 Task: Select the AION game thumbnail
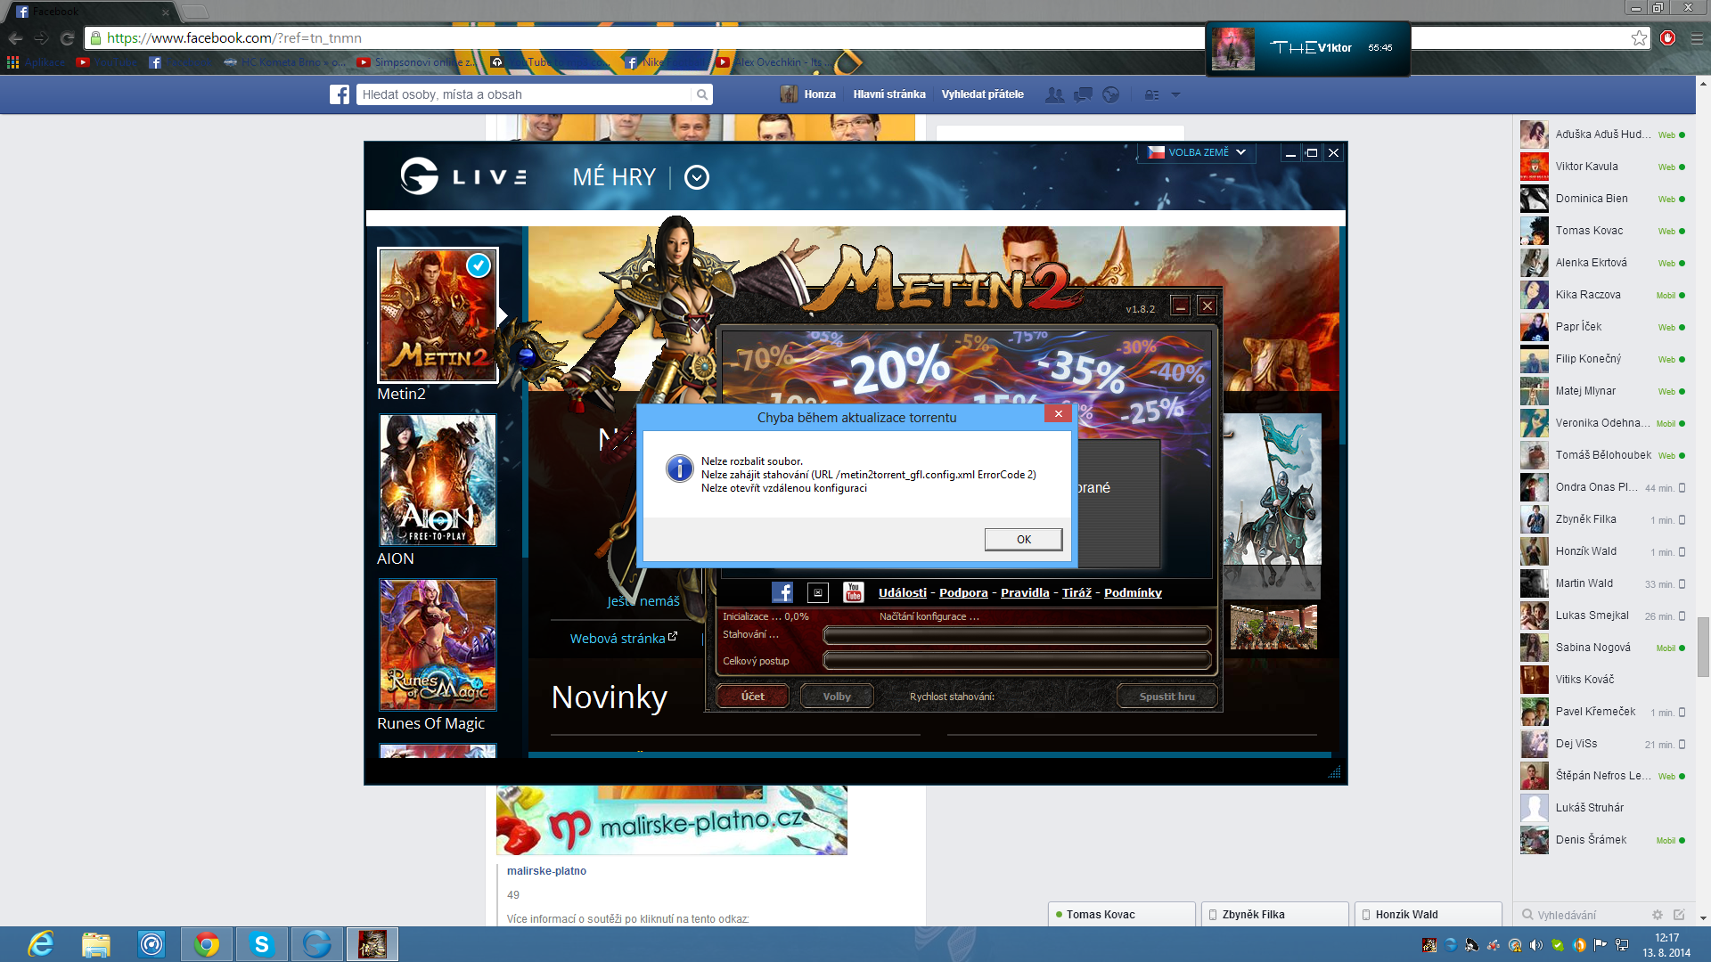pos(438,480)
